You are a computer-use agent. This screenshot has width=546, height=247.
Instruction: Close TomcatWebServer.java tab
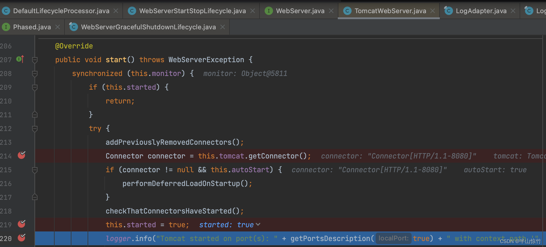(433, 11)
